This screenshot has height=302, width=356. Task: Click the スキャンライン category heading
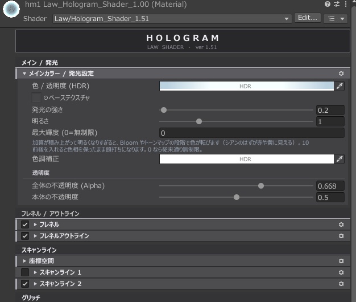pyautogui.click(x=39, y=250)
